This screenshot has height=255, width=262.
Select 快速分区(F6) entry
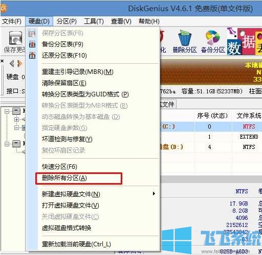(x=59, y=167)
